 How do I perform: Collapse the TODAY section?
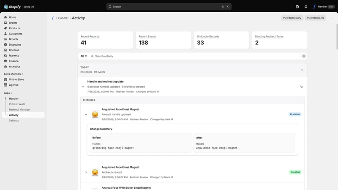pos(302,70)
